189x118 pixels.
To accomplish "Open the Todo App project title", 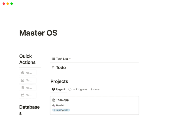I will (62, 100).
